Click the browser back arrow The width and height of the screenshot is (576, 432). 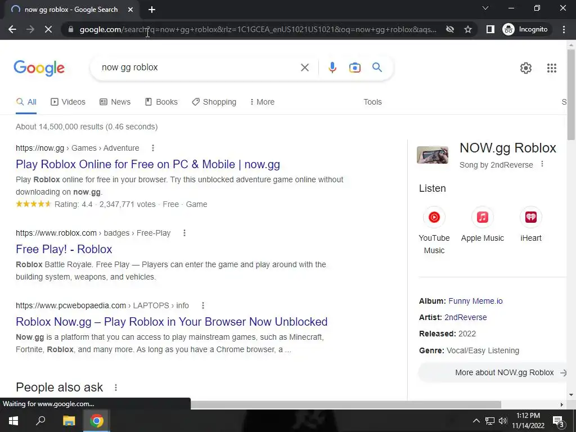pyautogui.click(x=12, y=29)
